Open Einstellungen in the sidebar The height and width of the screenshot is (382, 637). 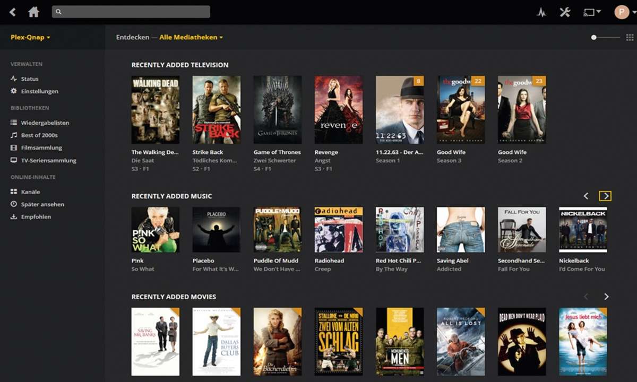(40, 91)
